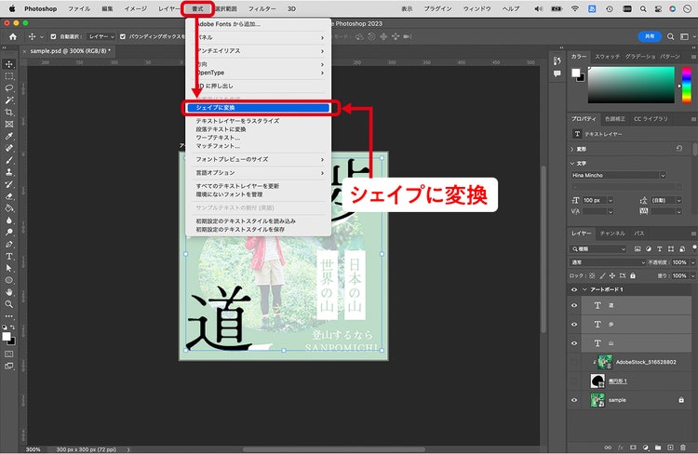Viewport: 698px width, 454px height.
Task: Select the Eyedropper tool
Action: [x=9, y=136]
